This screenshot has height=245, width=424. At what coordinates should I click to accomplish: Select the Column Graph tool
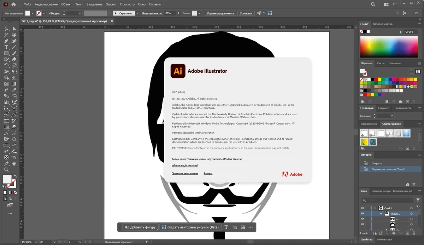[6, 102]
